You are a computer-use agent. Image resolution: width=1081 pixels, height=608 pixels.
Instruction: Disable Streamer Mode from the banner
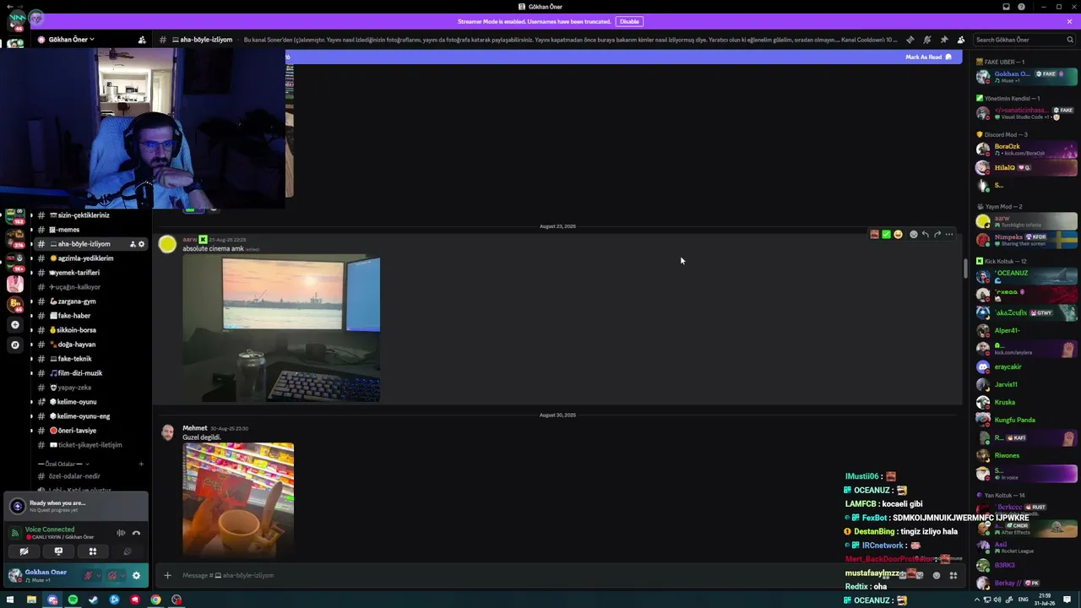pyautogui.click(x=629, y=21)
